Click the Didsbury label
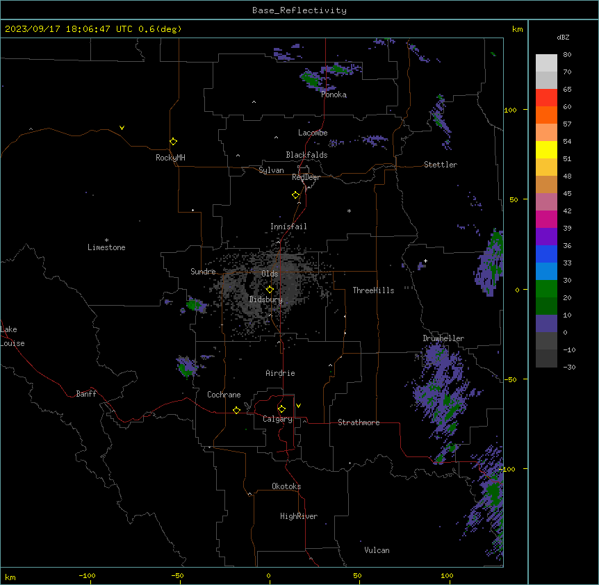This screenshot has height=585, width=599. 266,299
